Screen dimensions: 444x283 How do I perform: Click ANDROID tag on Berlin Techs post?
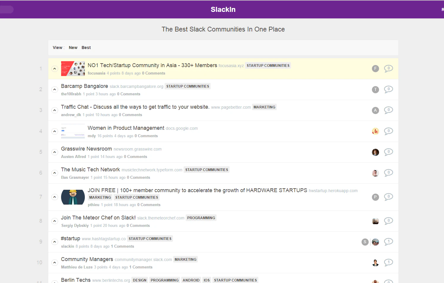(191, 280)
